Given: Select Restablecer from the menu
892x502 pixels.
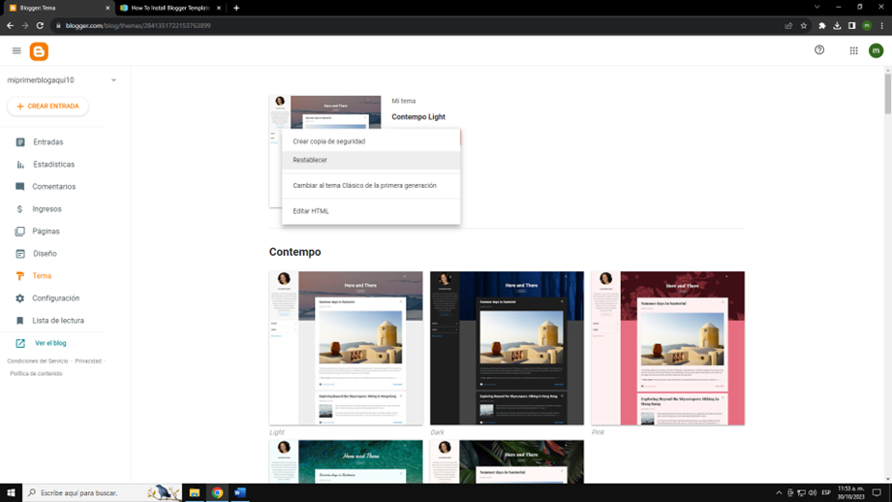Looking at the screenshot, I should point(371,160).
